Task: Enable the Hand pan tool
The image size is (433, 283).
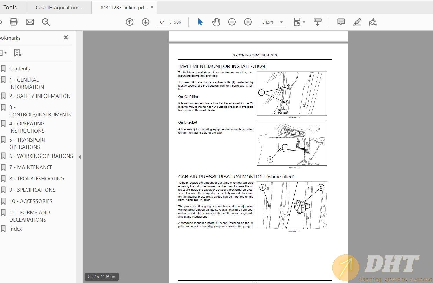Action: (x=216, y=22)
